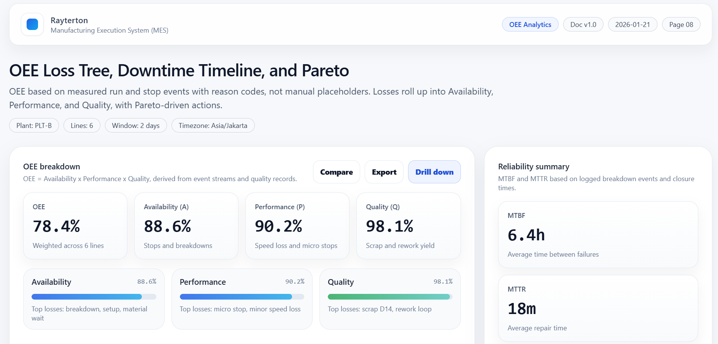
Task: Open the OEE 78.4% metric card
Action: pos(75,226)
